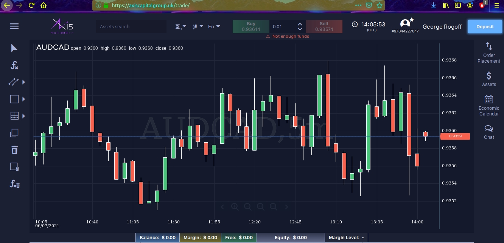Open the timeframe dropdown
The image size is (504, 243).
coord(180,26)
